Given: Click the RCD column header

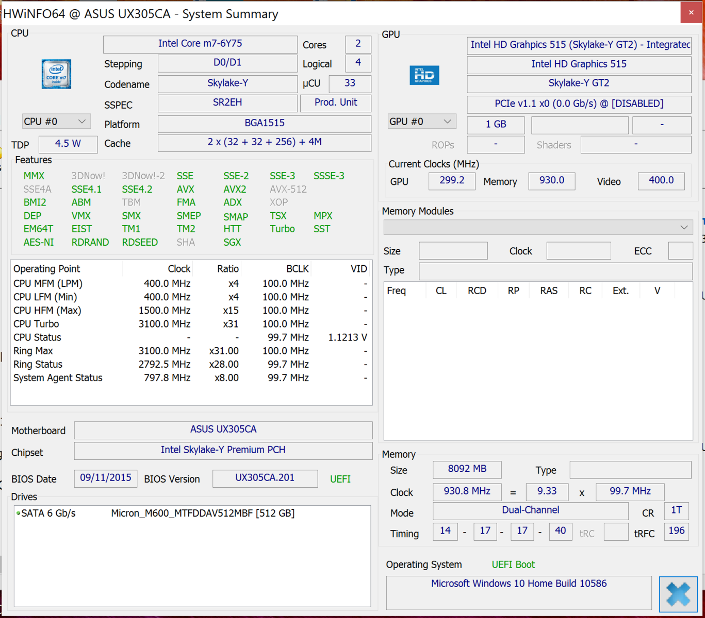Looking at the screenshot, I should coord(477,291).
